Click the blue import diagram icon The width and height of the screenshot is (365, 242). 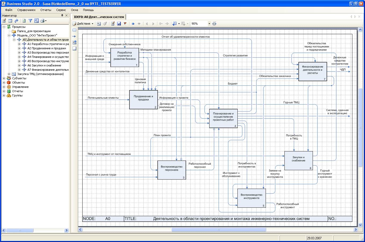point(175,24)
